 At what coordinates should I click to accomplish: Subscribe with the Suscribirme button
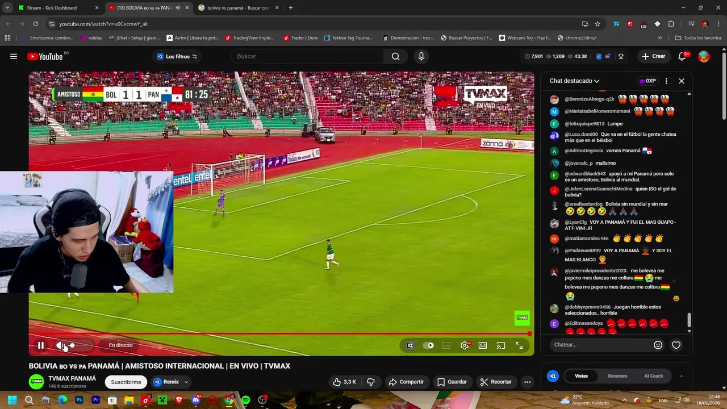click(x=126, y=382)
